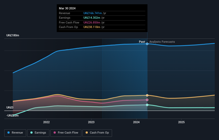Click the pink Free Cash Flow legend dot

(55, 133)
